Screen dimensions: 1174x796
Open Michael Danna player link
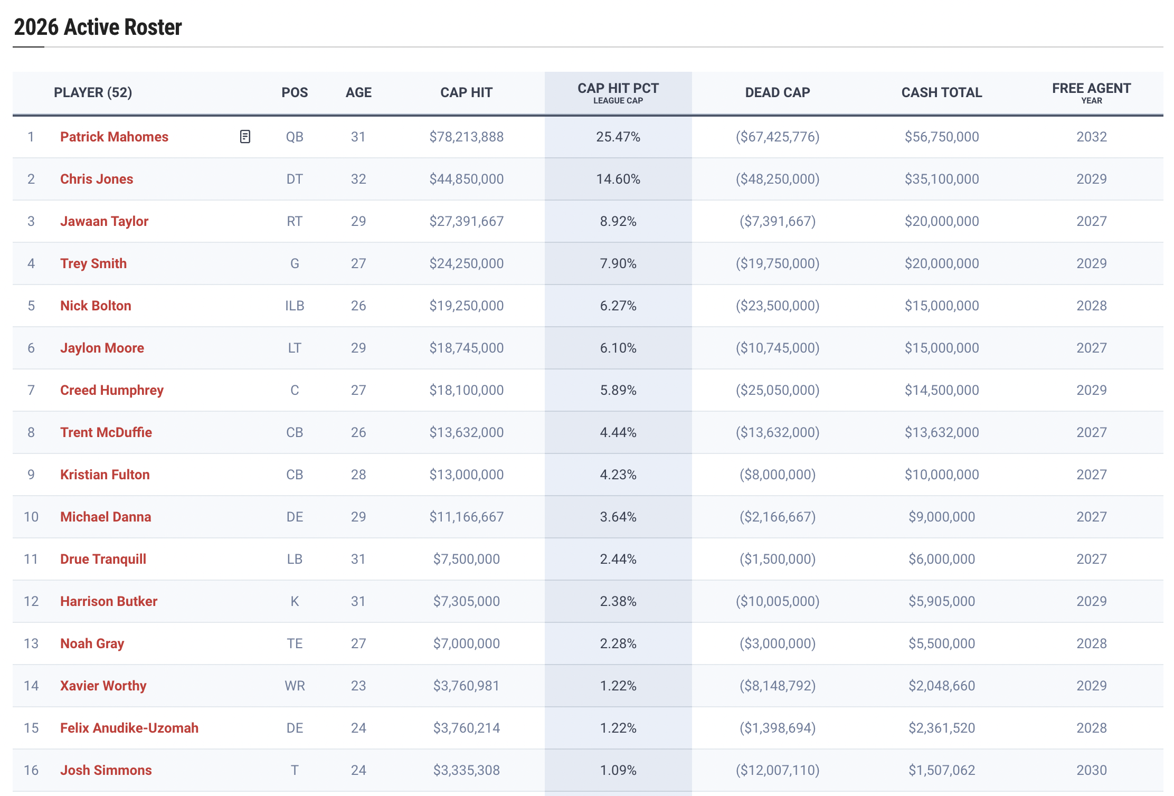click(x=106, y=517)
